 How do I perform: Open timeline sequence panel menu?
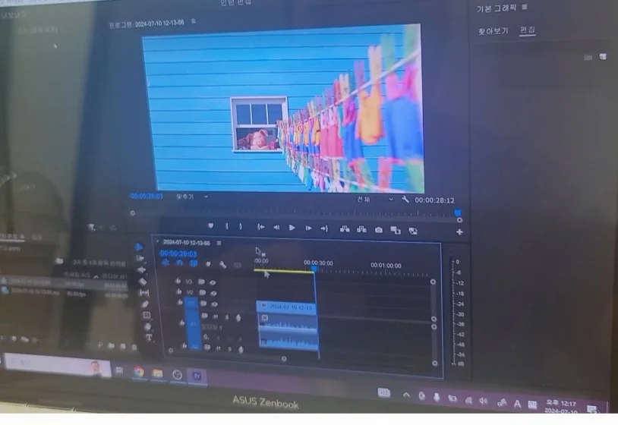219,243
